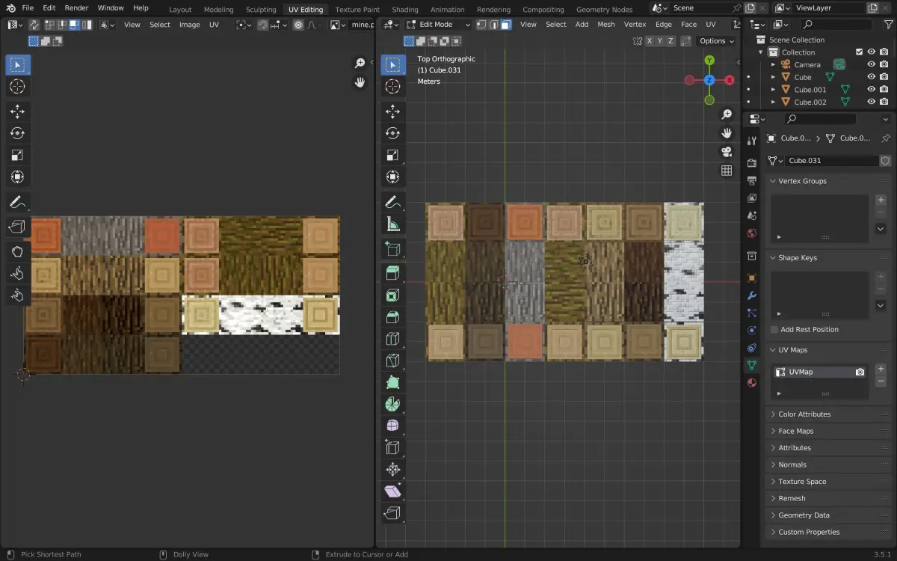Screen dimensions: 897x561
Task: Click the Loop Cut tool icon
Action: pyautogui.click(x=392, y=339)
